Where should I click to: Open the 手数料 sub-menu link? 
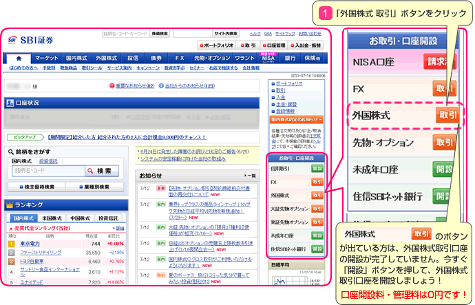pyautogui.click(x=49, y=68)
